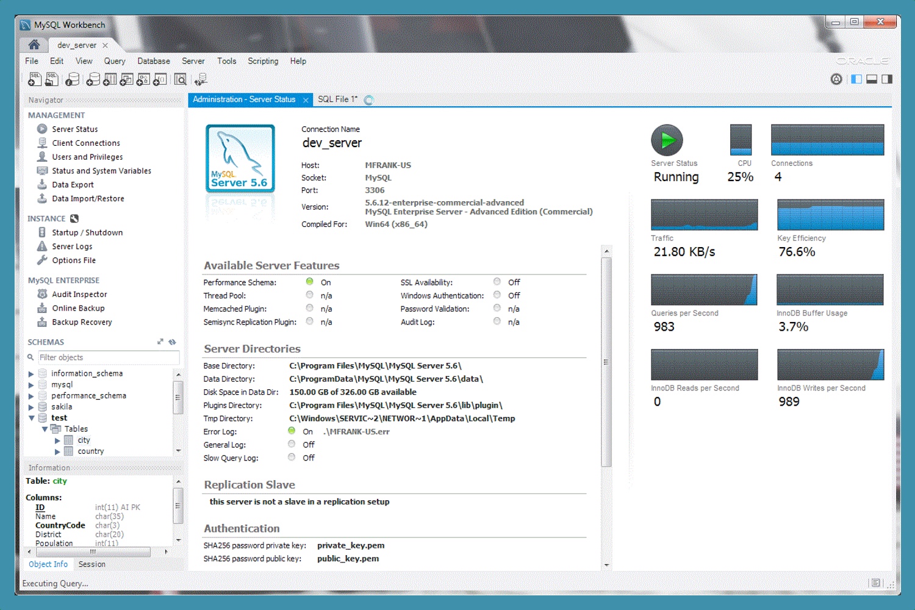Image resolution: width=915 pixels, height=610 pixels.
Task: Click the green Server Status running button
Action: pyautogui.click(x=667, y=140)
